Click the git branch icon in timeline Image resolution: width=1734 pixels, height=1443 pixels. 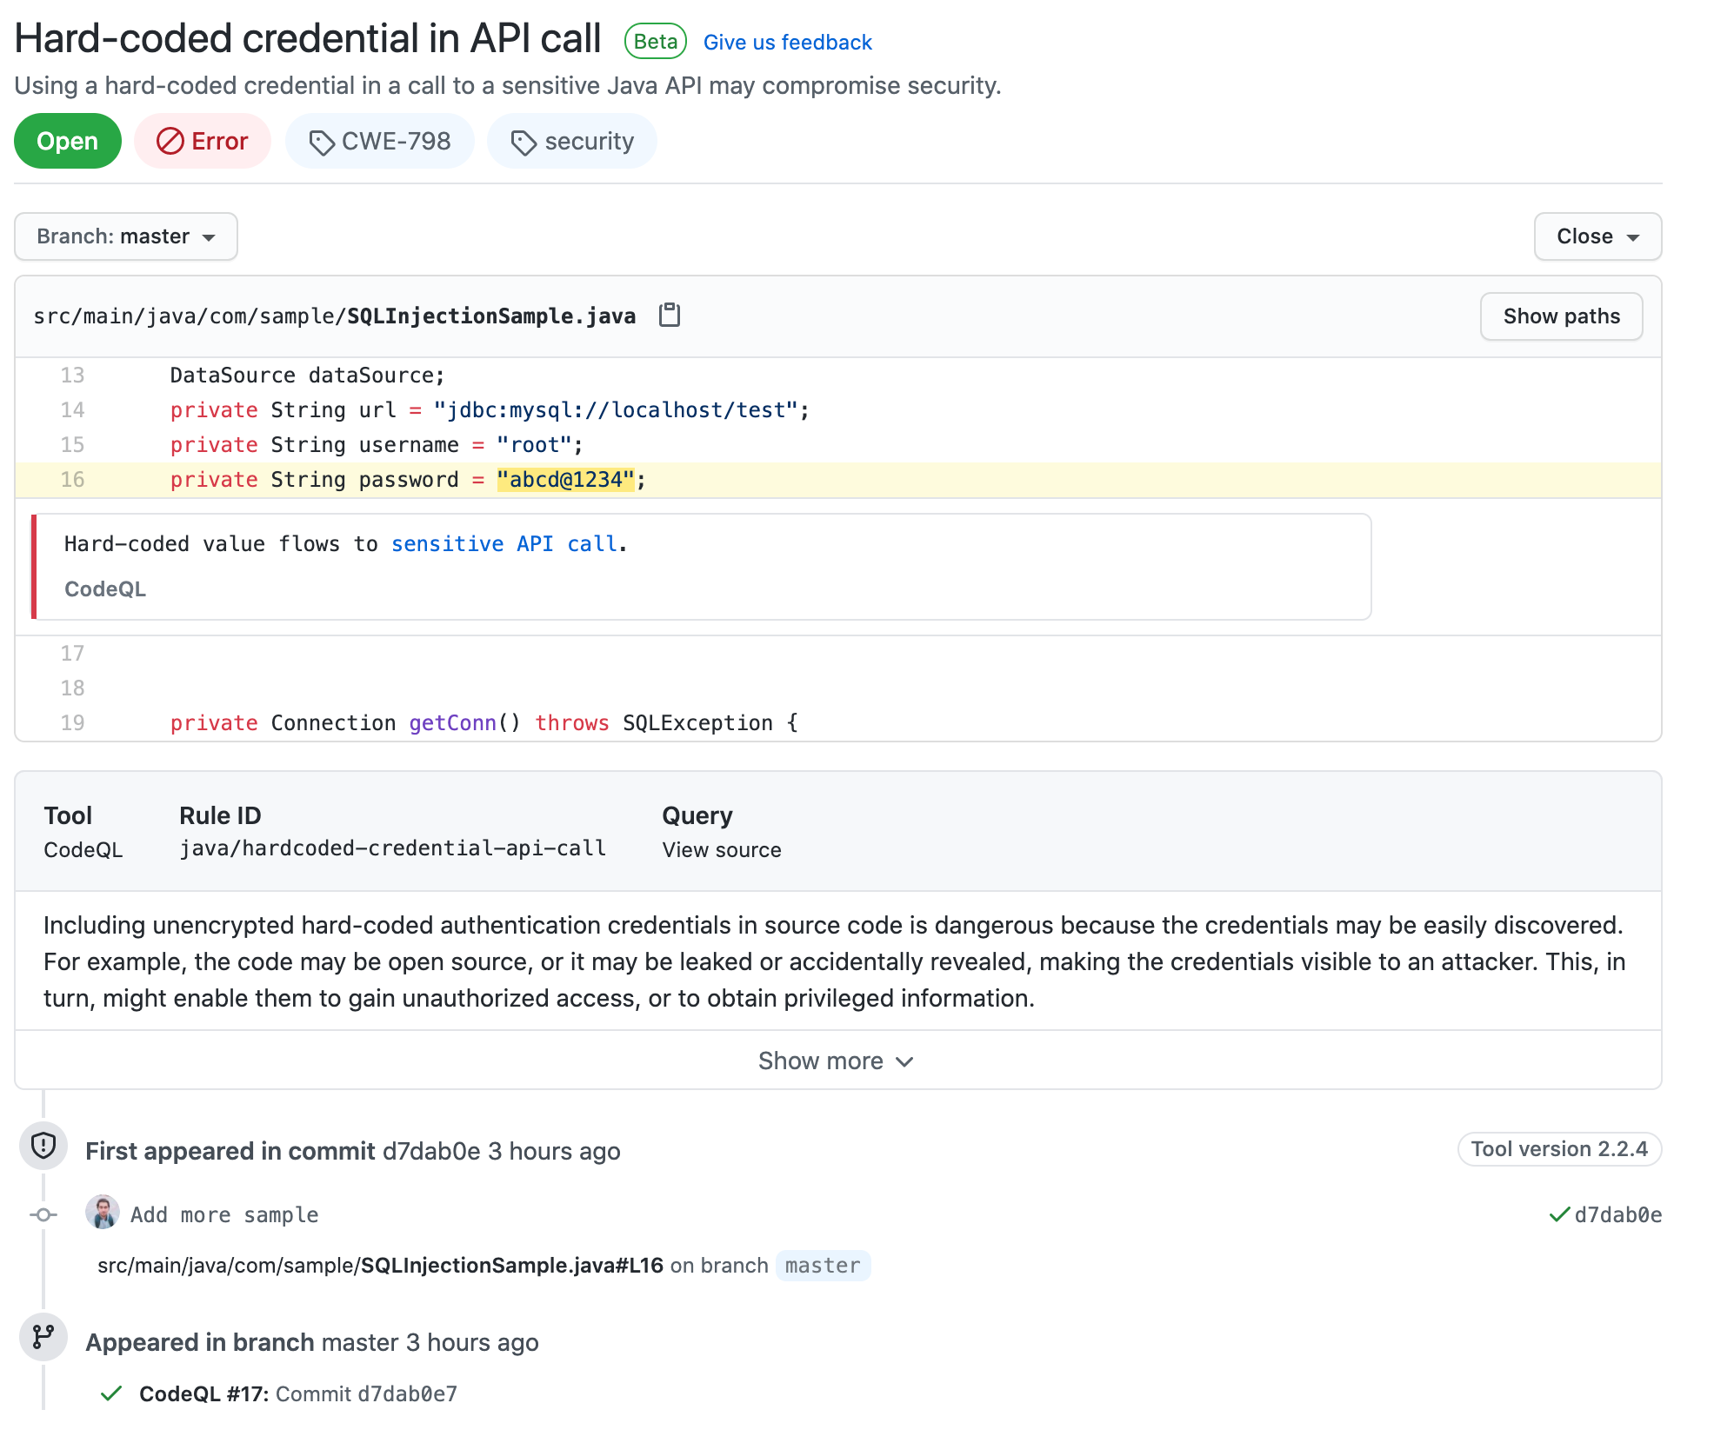pos(43,1337)
